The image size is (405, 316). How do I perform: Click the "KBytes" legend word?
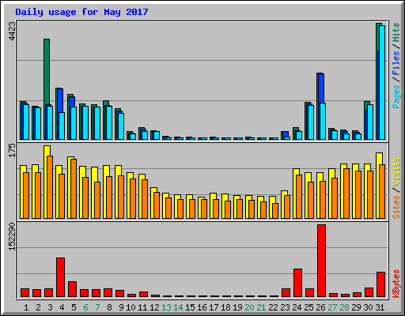[396, 284]
